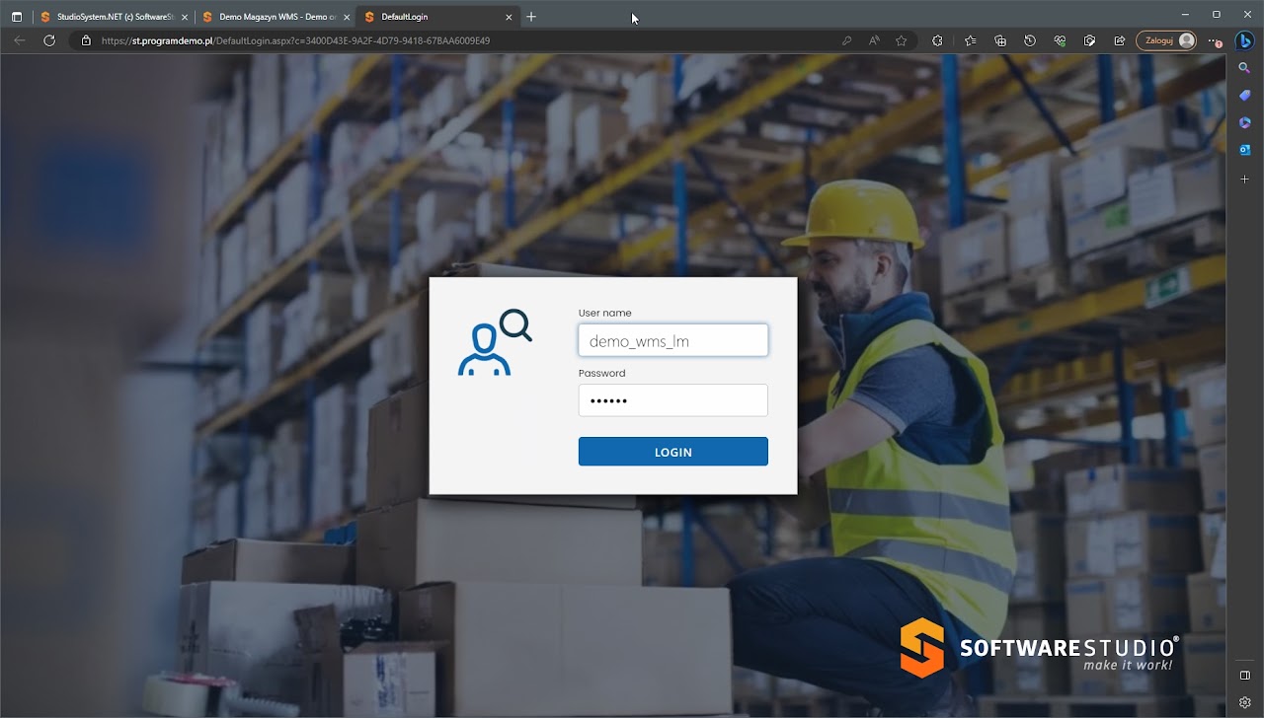Open the Demo Magazyn WMS tab

tap(271, 17)
